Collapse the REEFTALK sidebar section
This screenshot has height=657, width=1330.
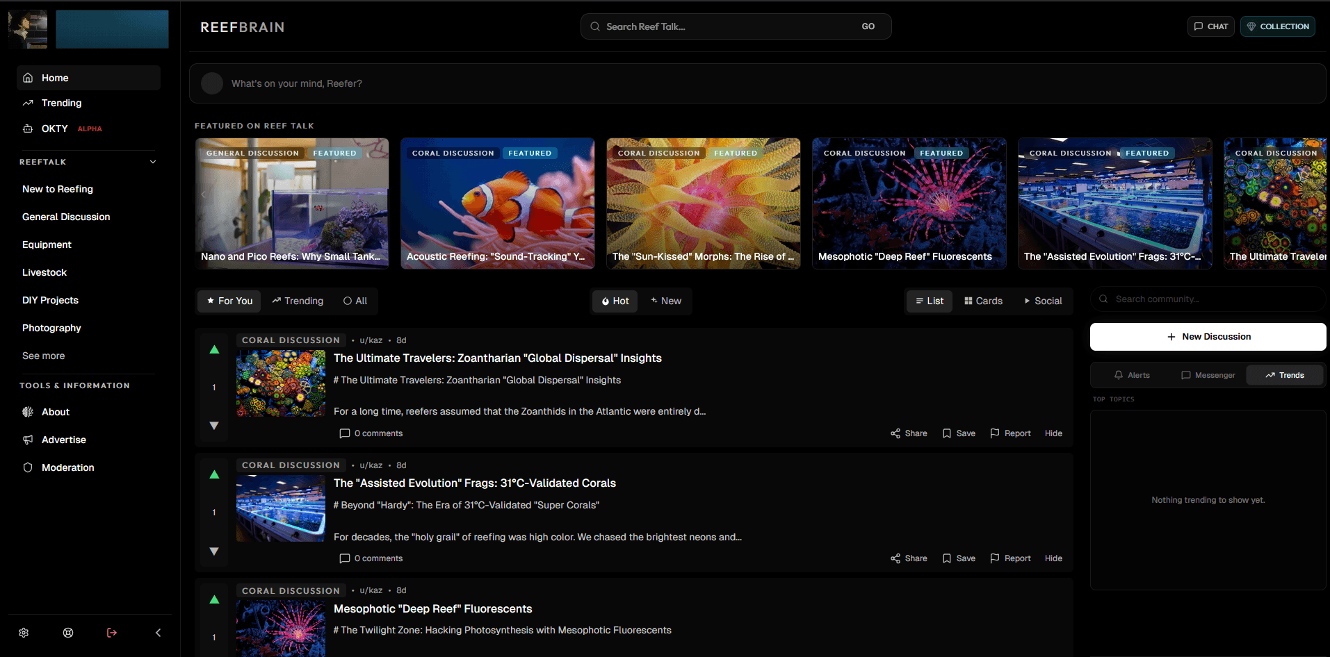[x=153, y=162]
